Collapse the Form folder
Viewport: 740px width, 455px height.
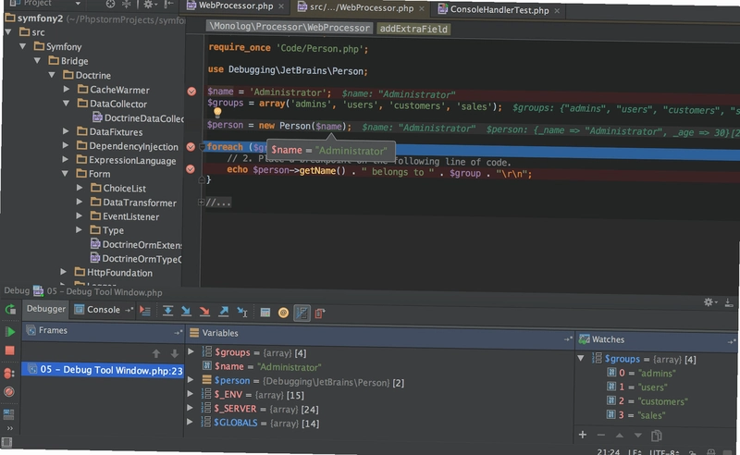coord(65,174)
